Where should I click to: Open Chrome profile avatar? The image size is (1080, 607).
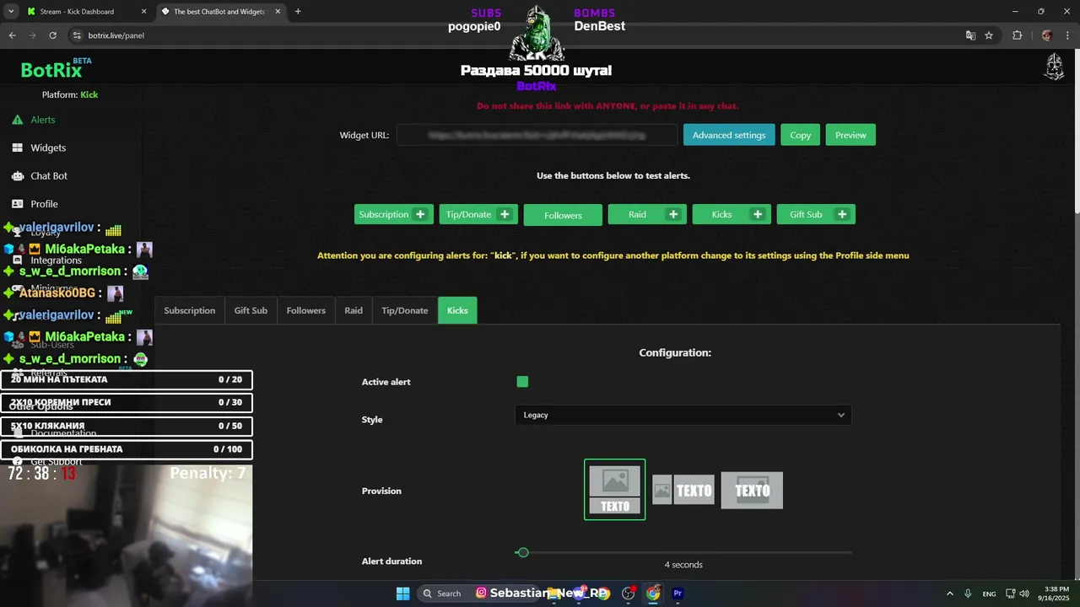pos(1047,35)
